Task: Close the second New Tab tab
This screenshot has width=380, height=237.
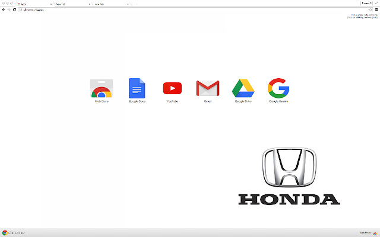Action: 128,4
